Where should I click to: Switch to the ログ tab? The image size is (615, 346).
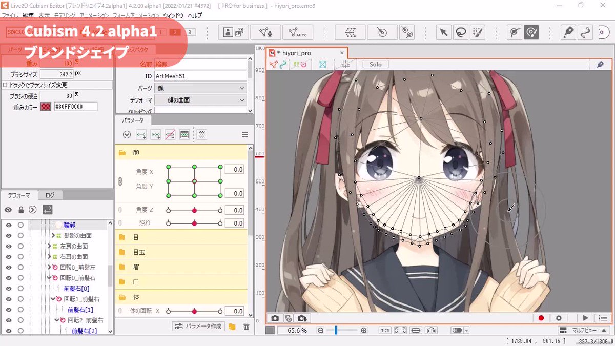coord(50,195)
